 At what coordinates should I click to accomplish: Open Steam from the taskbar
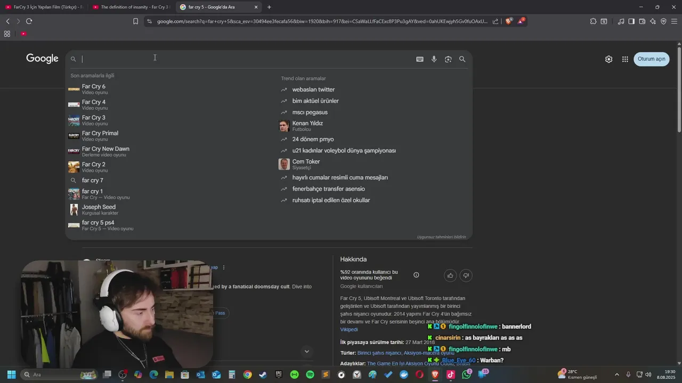263,374
